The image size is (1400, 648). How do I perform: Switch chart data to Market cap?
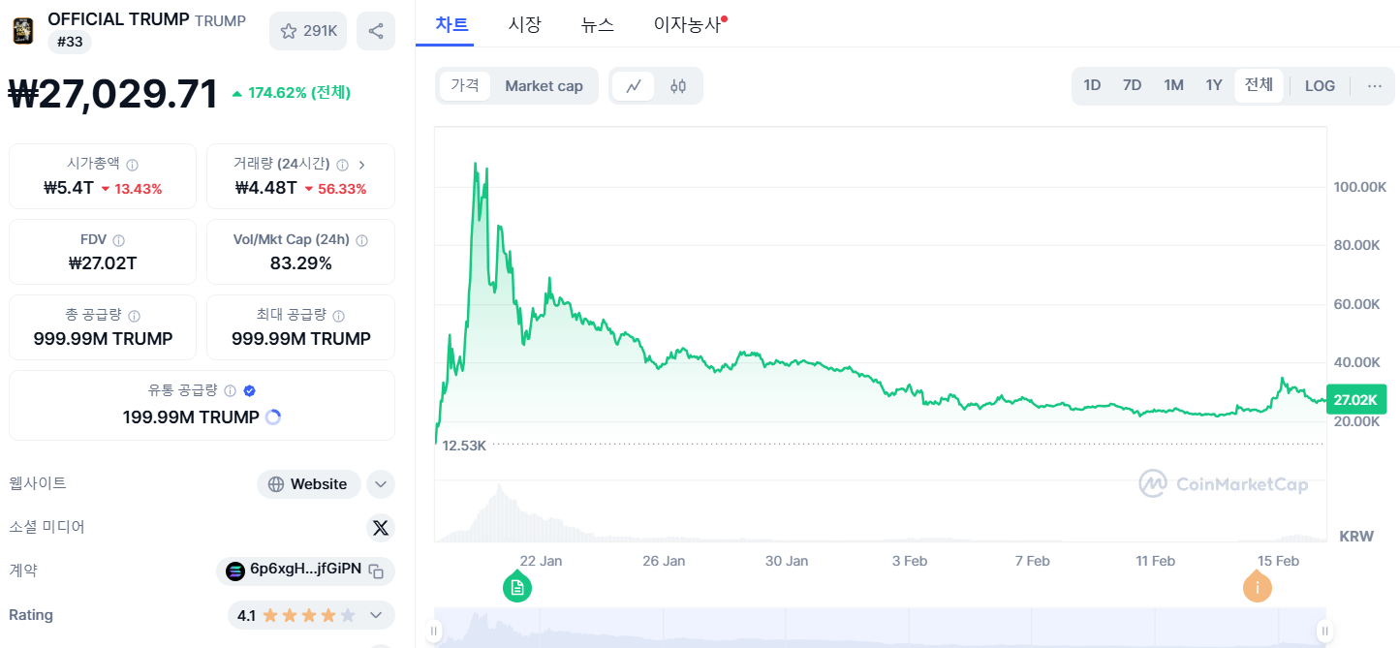tap(544, 85)
